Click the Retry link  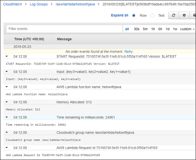point(129,52)
